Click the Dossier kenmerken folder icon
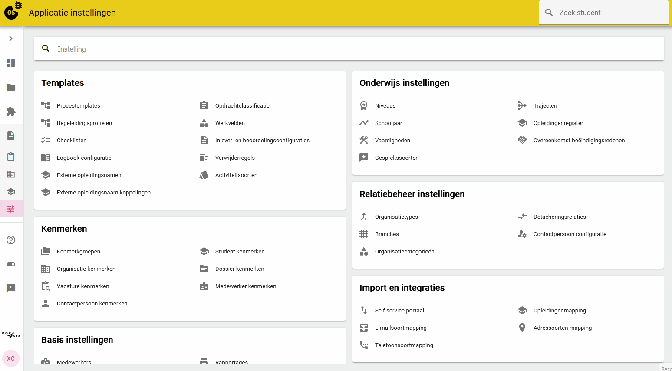 pyautogui.click(x=204, y=269)
